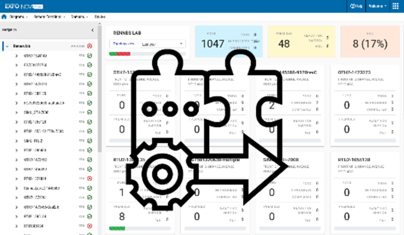Open the Welcome user dropdown
Viewport: 404px width, 235px height.
[x=377, y=6]
